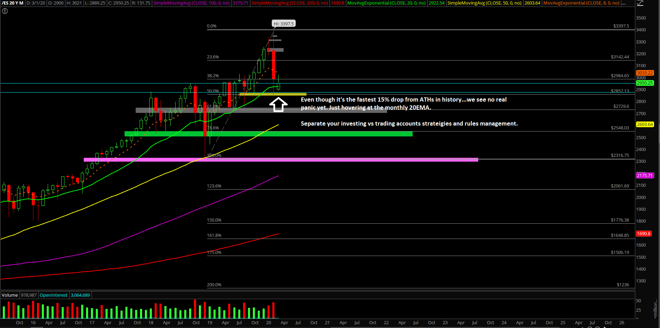Click the 1300 level on the price axis
The width and height of the screenshot is (660, 328).
pyautogui.click(x=641, y=281)
